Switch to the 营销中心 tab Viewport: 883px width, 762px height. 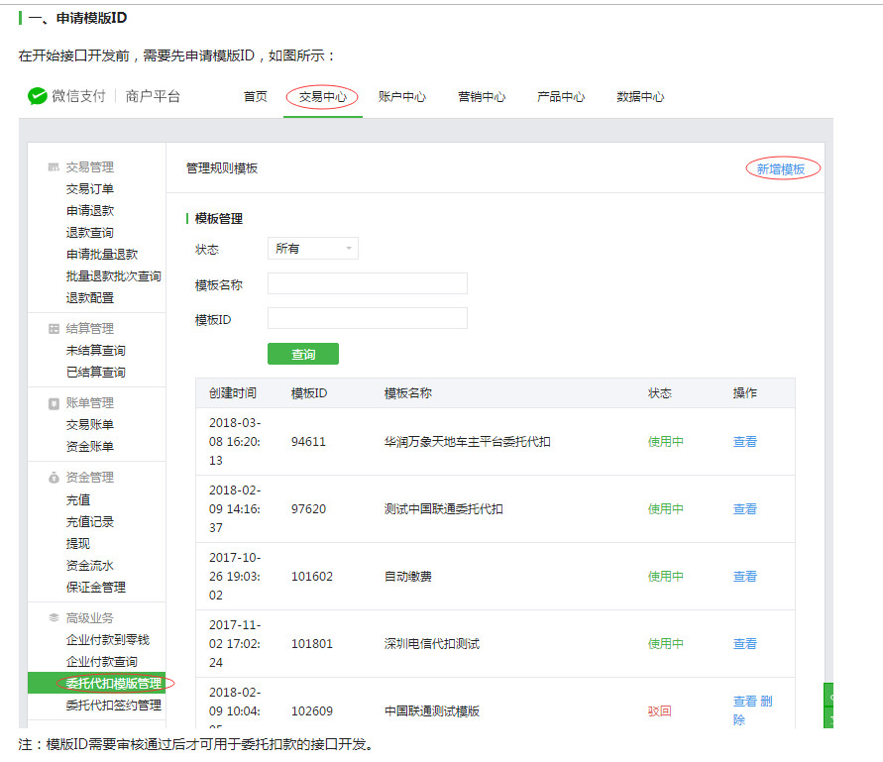pyautogui.click(x=482, y=97)
